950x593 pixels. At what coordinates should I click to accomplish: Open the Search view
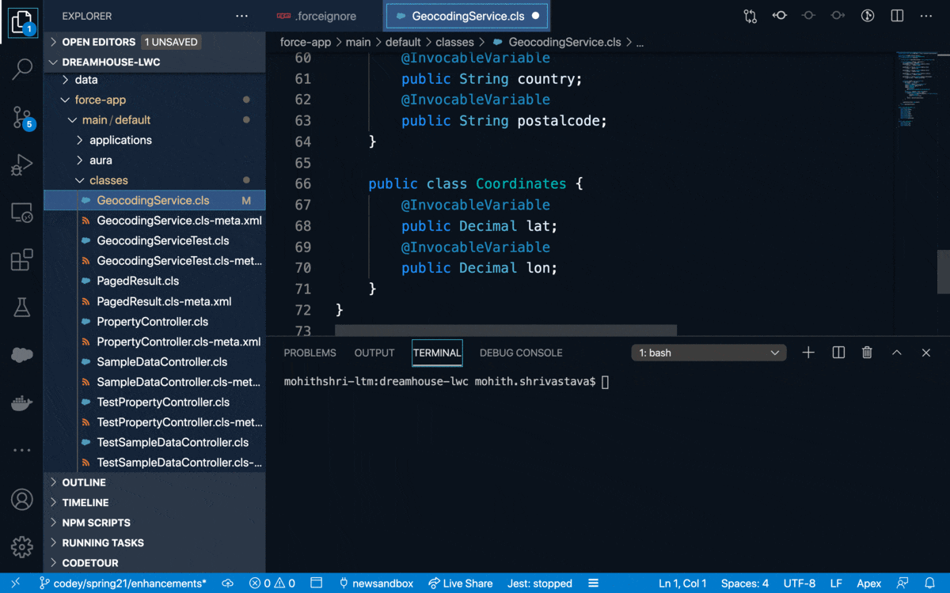pos(22,70)
